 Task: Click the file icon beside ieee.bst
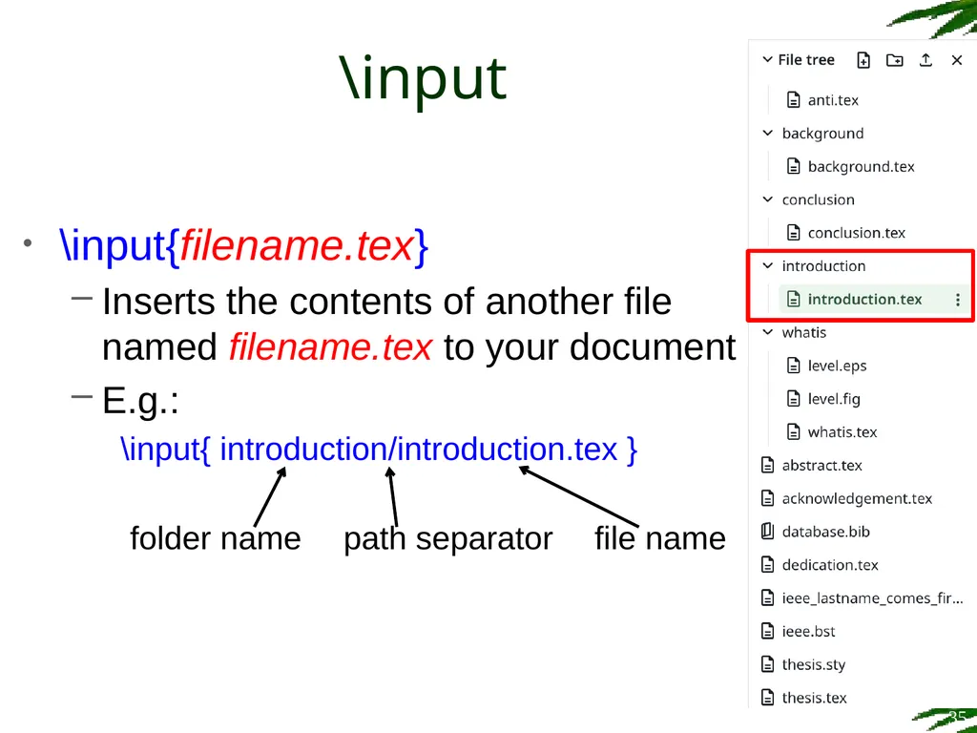pyautogui.click(x=768, y=632)
